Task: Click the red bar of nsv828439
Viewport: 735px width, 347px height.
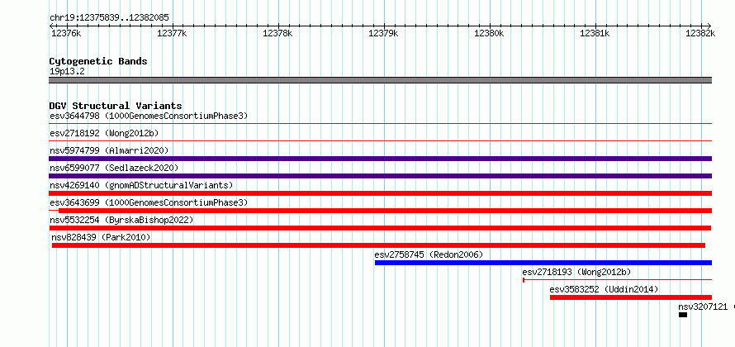Action: click(x=378, y=245)
